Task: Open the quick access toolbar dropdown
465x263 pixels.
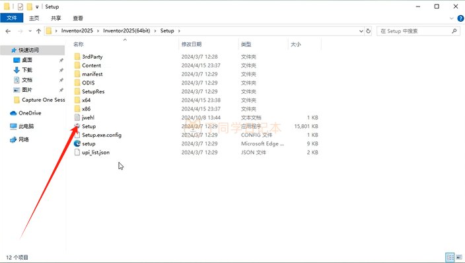Action: (x=37, y=7)
